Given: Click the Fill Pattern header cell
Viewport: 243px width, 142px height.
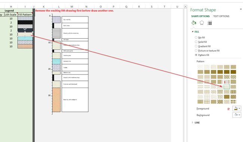Looking at the screenshot, I should pyautogui.click(x=25, y=15).
